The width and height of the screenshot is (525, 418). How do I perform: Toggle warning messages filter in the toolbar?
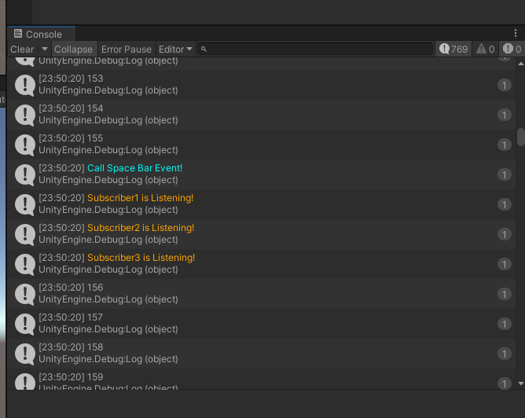point(486,49)
